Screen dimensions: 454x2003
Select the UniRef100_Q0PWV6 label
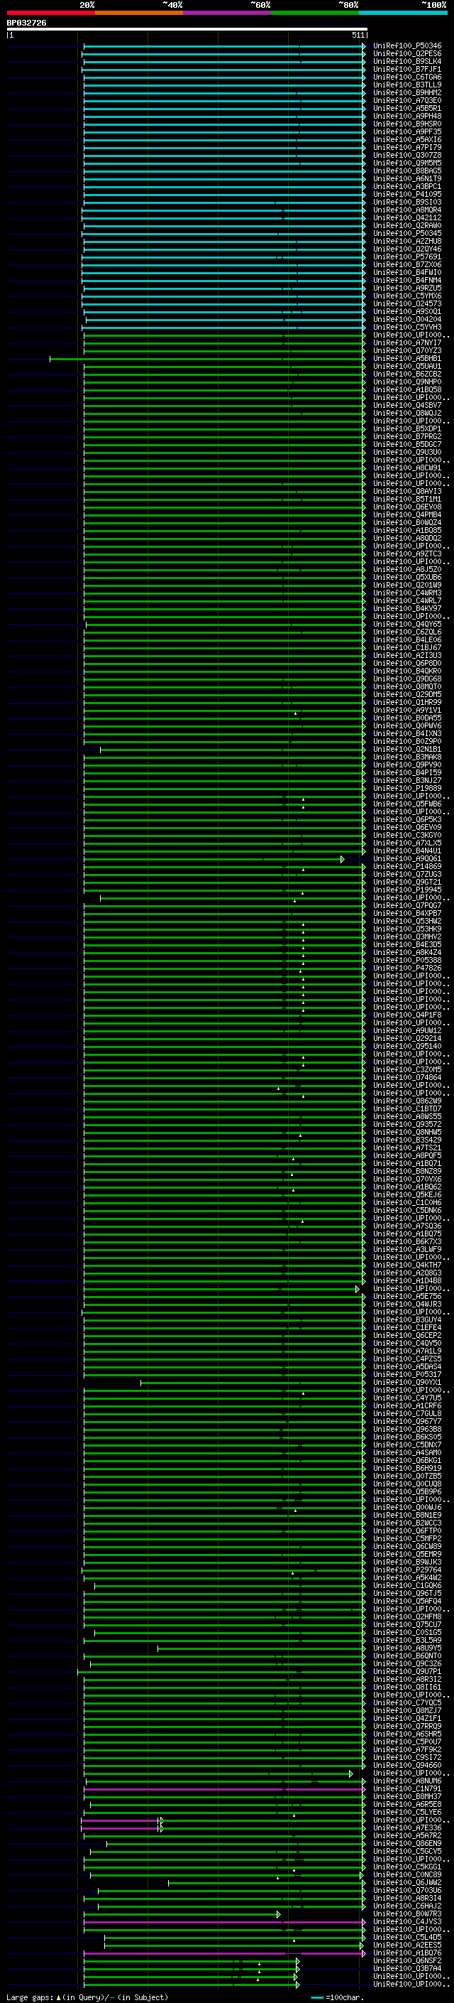click(x=407, y=725)
